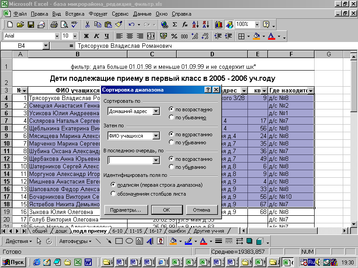Select descending for 'В последнюю очередь'
The height and width of the screenshot is (268, 358).
[x=171, y=167]
